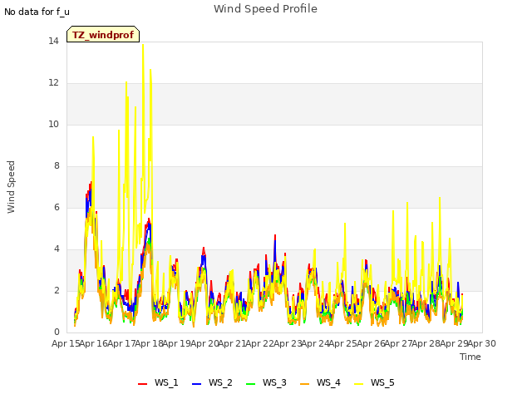Click the Apr 18 x-axis label

[x=150, y=343]
